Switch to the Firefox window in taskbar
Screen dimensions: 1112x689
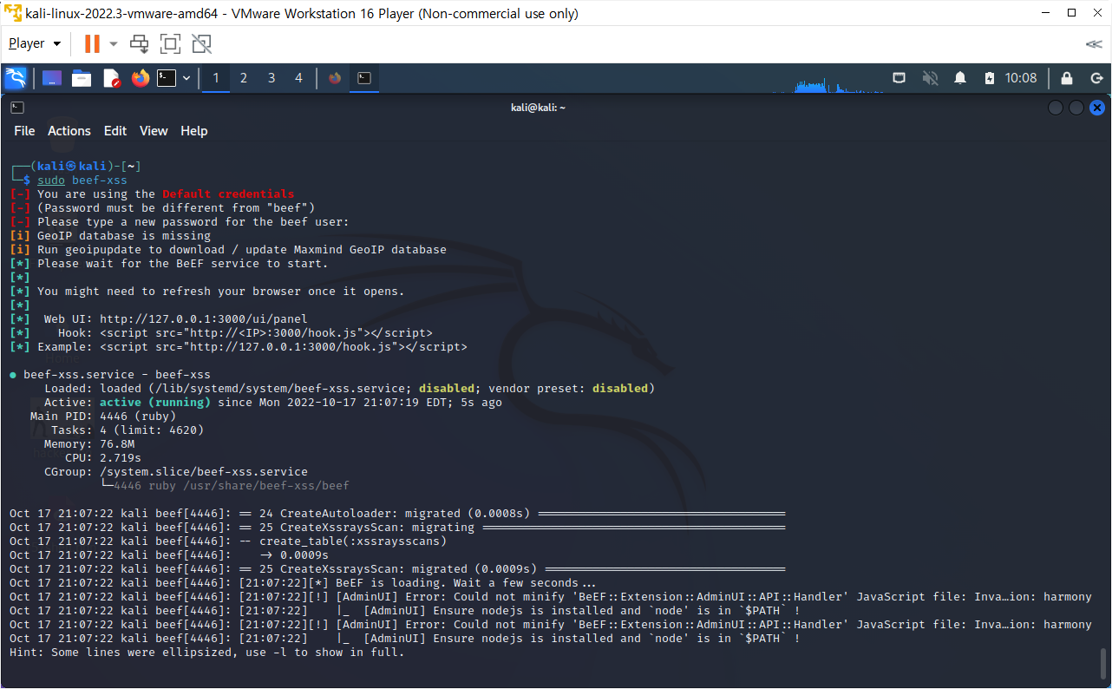click(x=336, y=78)
